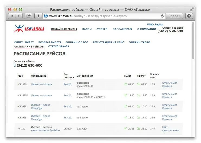Open Ижевск — Москва link for ИЖ-3301

pyautogui.click(x=41, y=84)
